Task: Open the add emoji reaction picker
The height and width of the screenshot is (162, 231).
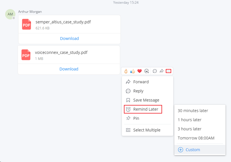Action: [147, 71]
